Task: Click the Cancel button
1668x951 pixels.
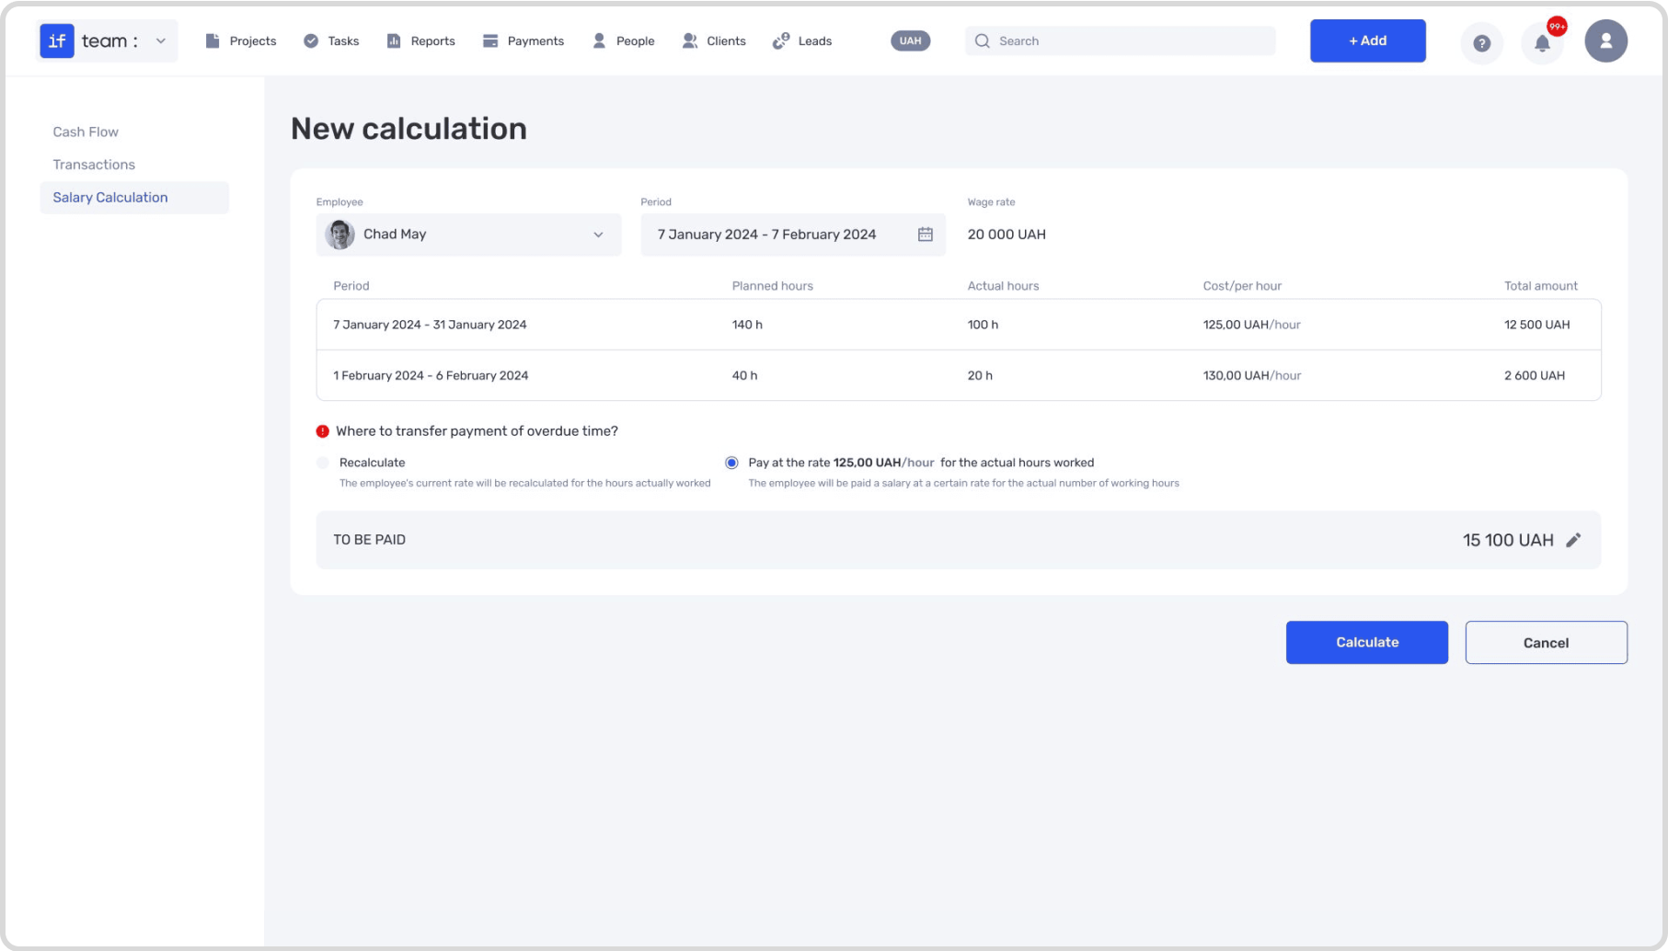Action: click(1546, 642)
